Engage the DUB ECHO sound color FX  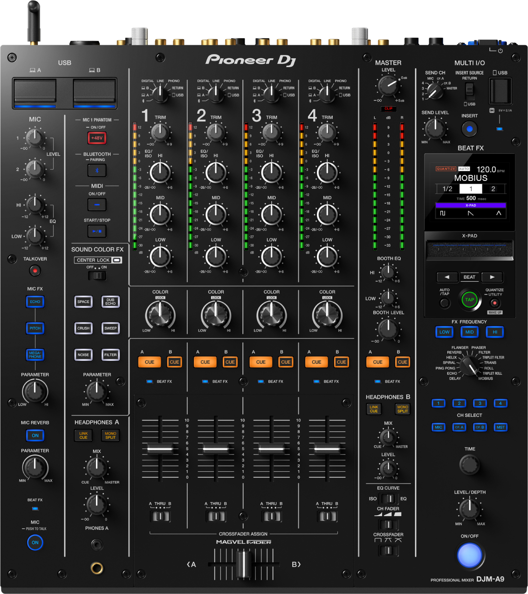110,302
